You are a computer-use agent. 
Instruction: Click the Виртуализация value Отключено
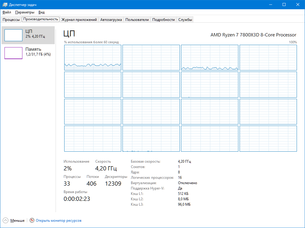click(x=188, y=183)
